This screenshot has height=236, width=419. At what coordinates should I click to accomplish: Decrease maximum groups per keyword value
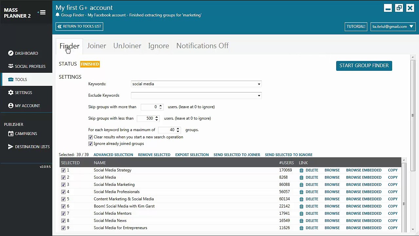pos(178,131)
